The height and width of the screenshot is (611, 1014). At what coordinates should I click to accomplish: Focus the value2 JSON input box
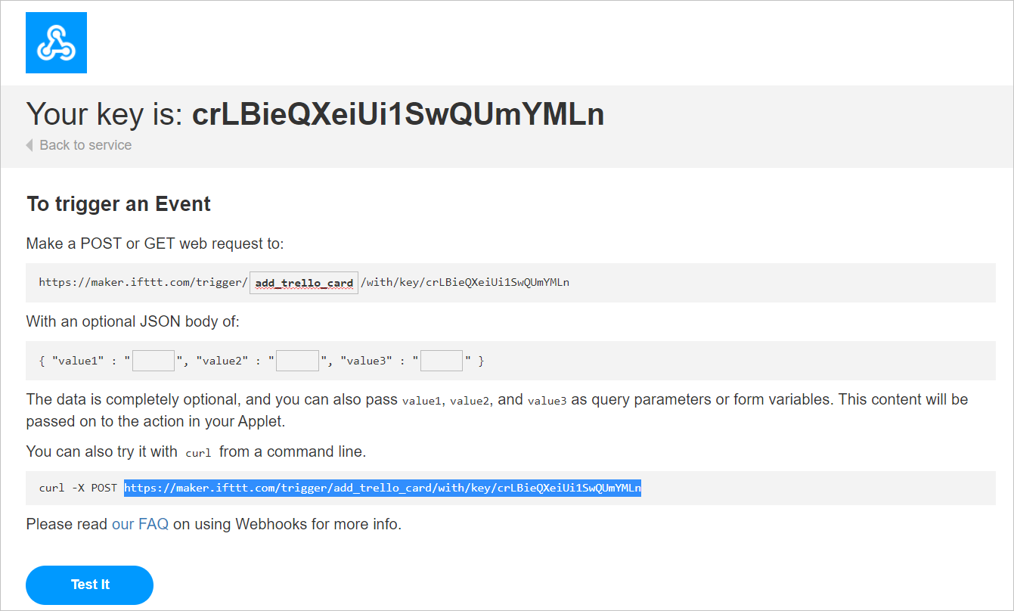click(297, 361)
